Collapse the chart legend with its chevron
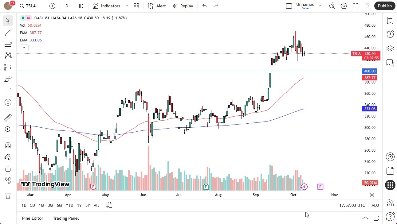Viewport: 397px width, 224px height. click(24, 48)
